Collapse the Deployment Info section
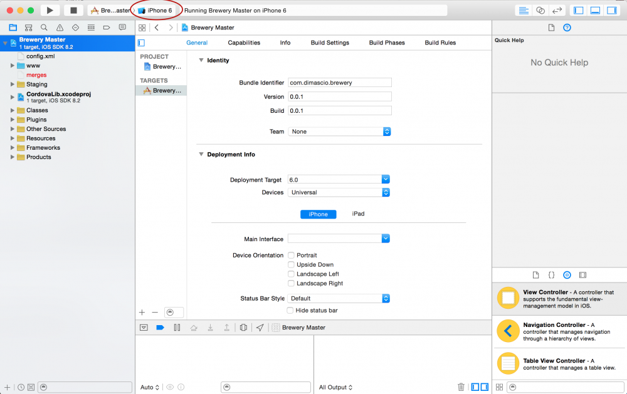 click(x=201, y=154)
